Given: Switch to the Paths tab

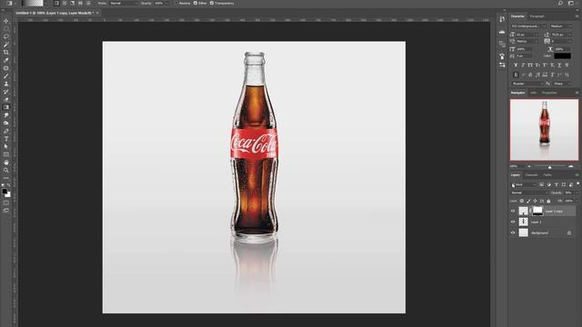Looking at the screenshot, I should point(547,175).
